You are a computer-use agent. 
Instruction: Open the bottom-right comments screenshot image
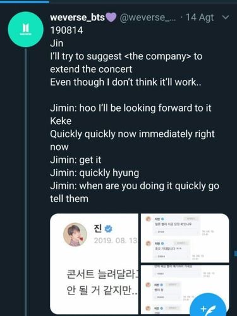click(185, 289)
